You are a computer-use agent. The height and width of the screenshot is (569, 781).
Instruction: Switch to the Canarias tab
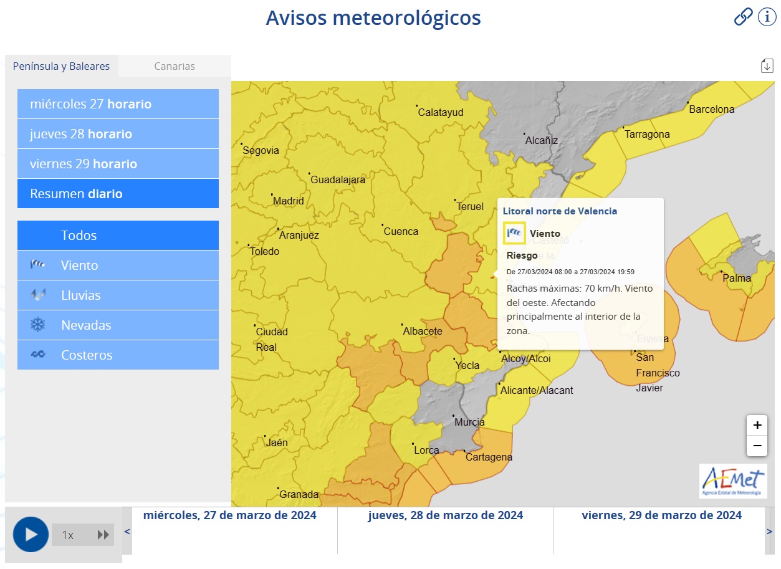(x=175, y=65)
